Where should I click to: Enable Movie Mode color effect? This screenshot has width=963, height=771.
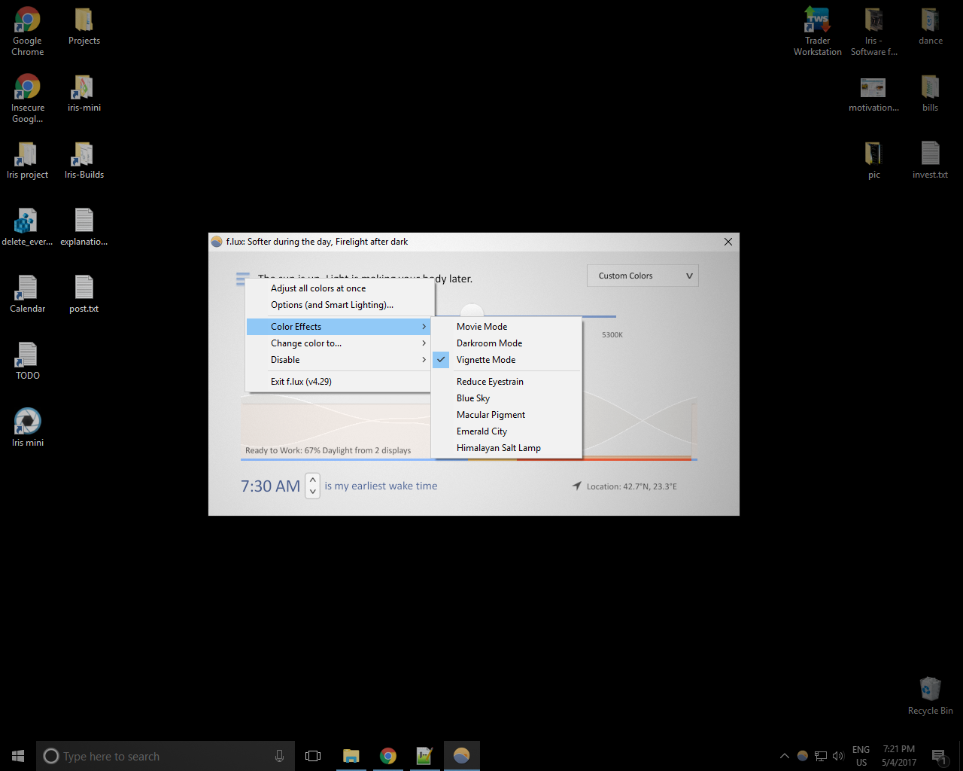click(506, 327)
